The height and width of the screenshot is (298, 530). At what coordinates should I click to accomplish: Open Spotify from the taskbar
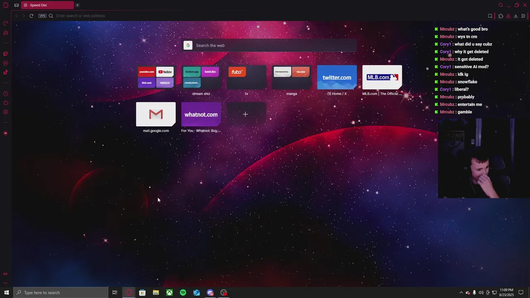tap(183, 293)
